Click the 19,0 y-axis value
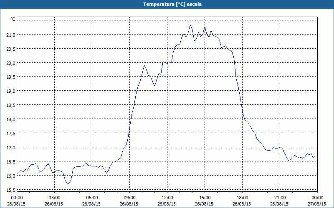The image size is (334, 208). pyautogui.click(x=11, y=91)
